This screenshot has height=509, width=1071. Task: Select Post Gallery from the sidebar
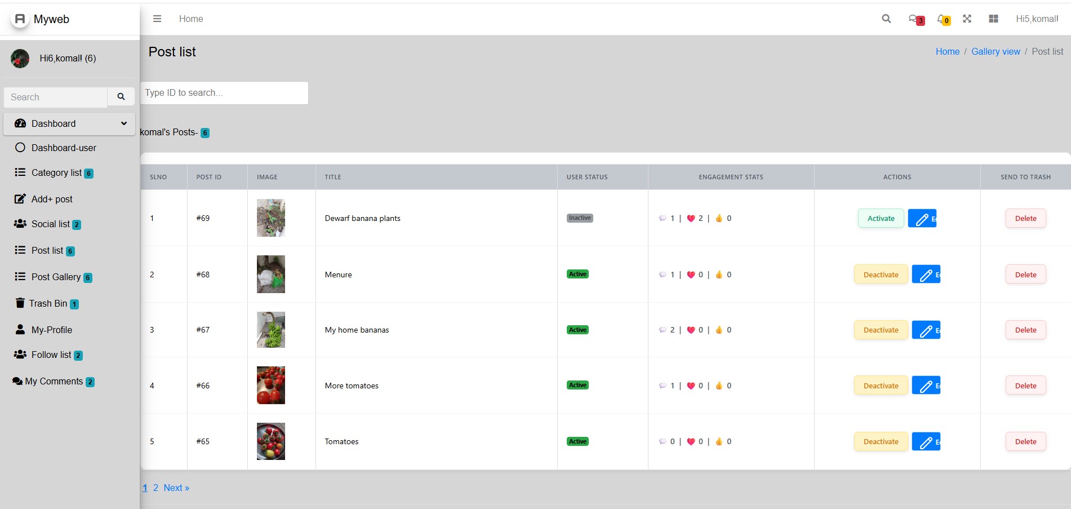pyautogui.click(x=54, y=277)
